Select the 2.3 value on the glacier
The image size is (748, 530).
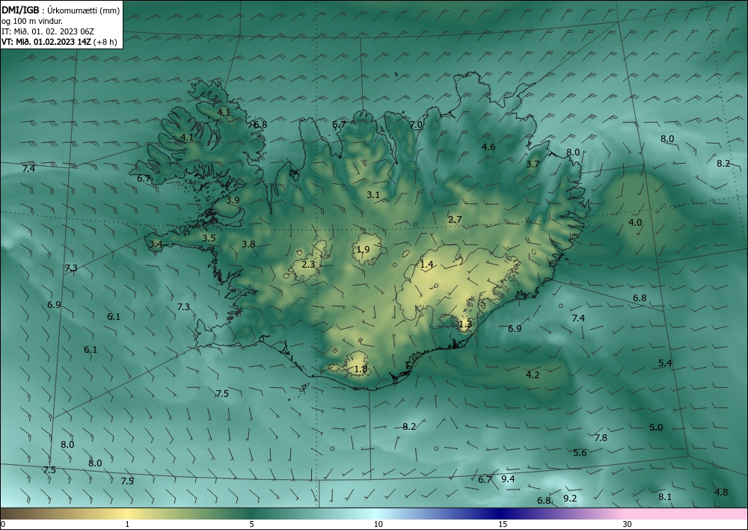click(308, 264)
